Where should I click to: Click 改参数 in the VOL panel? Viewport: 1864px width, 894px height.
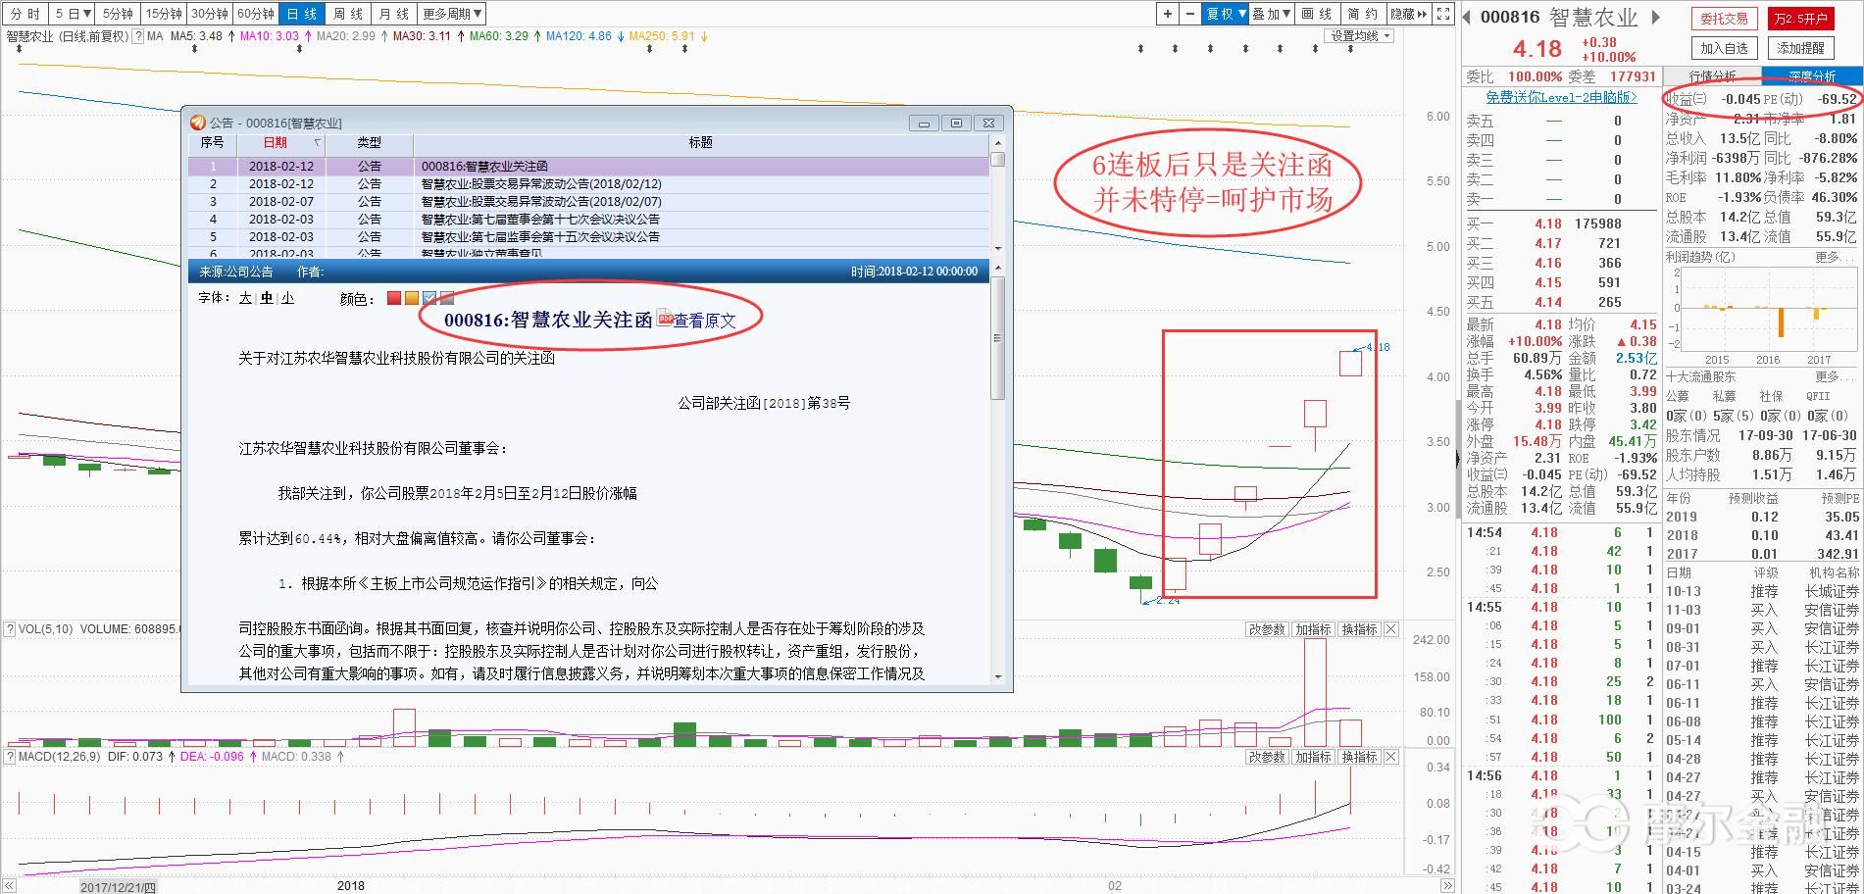click(x=1266, y=629)
